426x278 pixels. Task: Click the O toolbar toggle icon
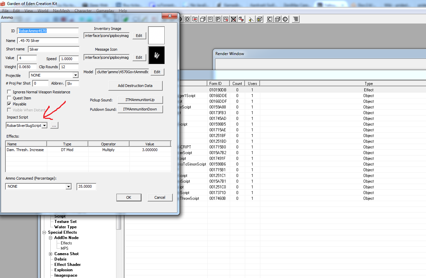point(187,19)
